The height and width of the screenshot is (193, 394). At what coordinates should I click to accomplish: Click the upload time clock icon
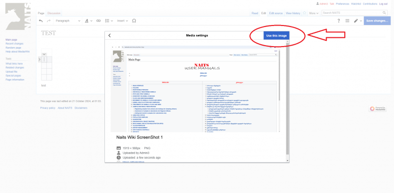tap(119, 158)
